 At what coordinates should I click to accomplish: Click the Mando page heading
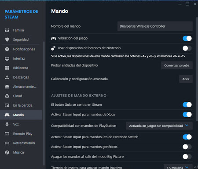pos(59,11)
